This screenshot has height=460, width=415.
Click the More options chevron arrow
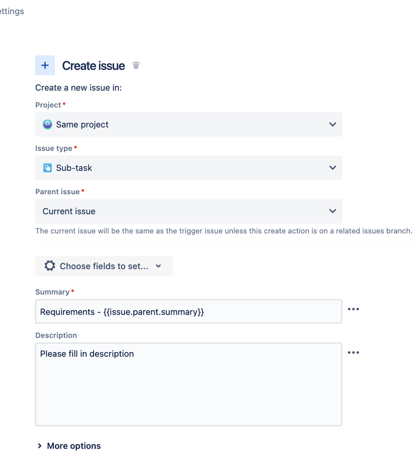point(40,446)
